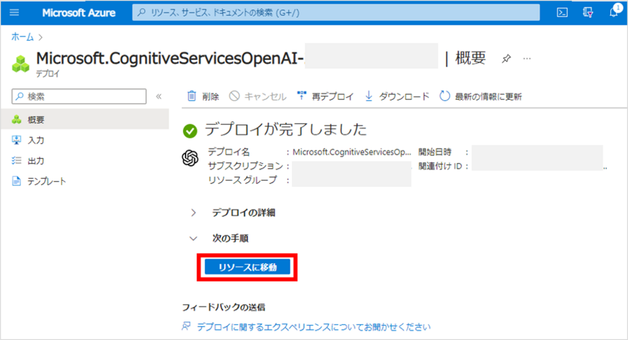Focus the top resource search box
The width and height of the screenshot is (628, 340).
(335, 13)
